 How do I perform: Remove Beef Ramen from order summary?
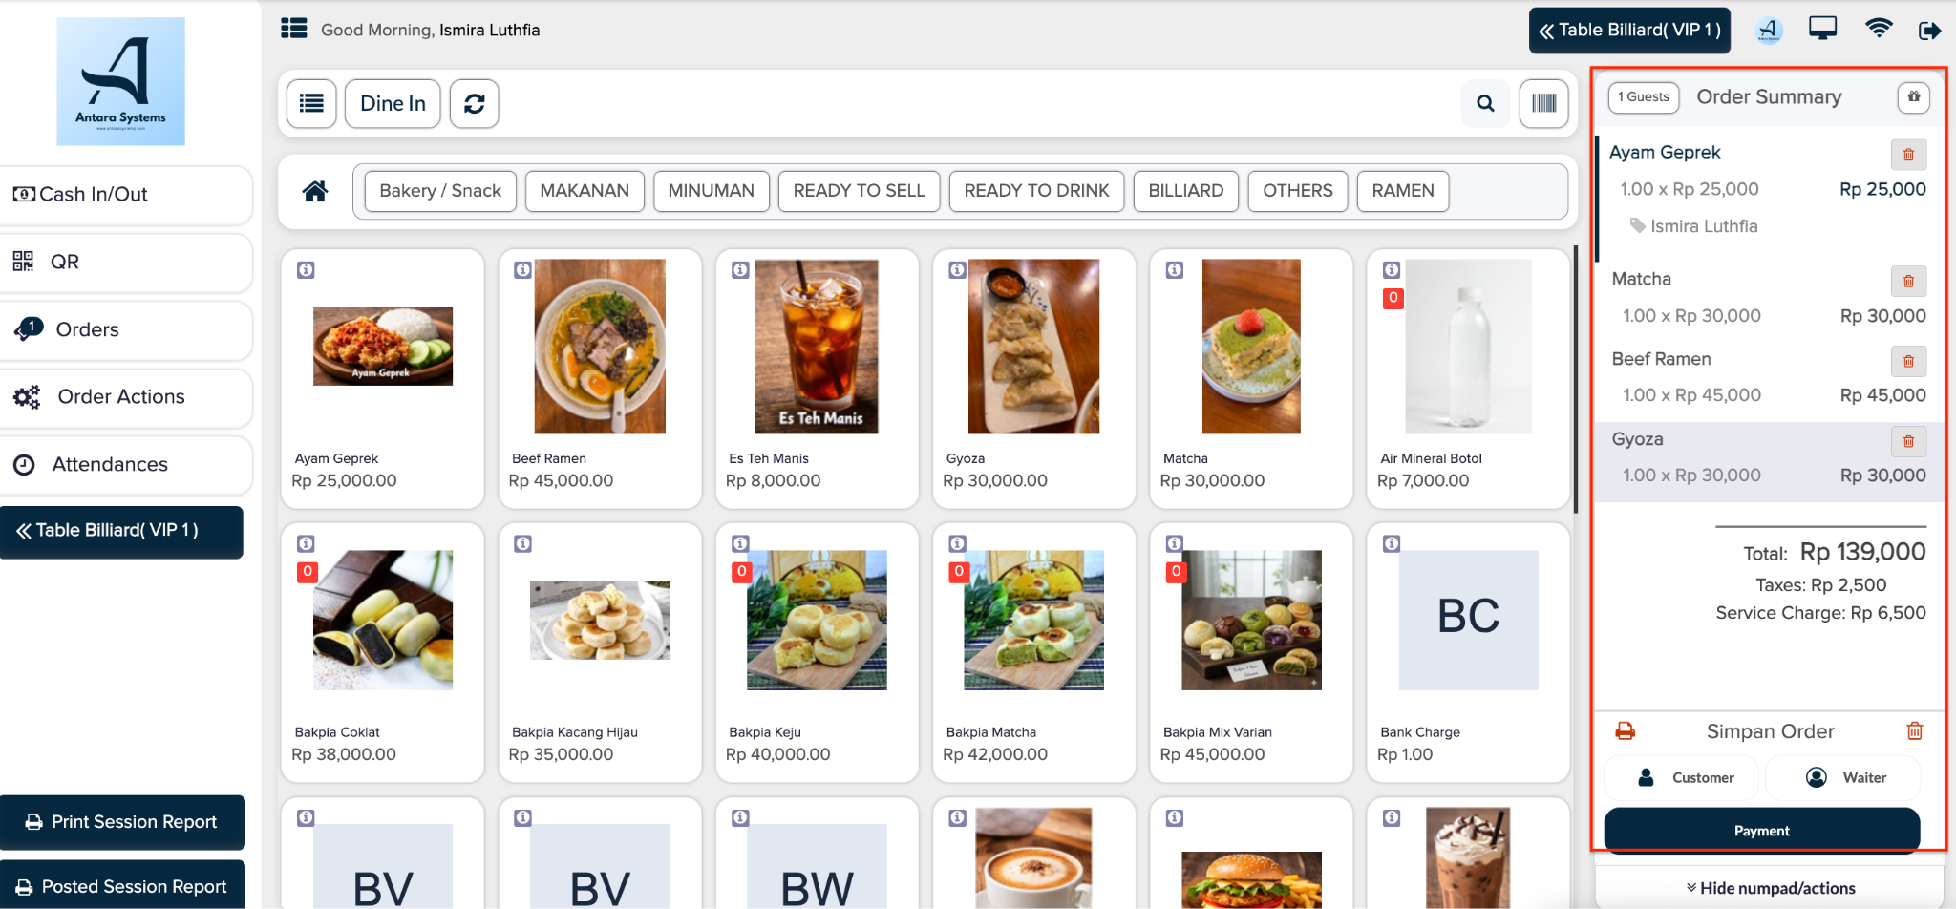1908,361
